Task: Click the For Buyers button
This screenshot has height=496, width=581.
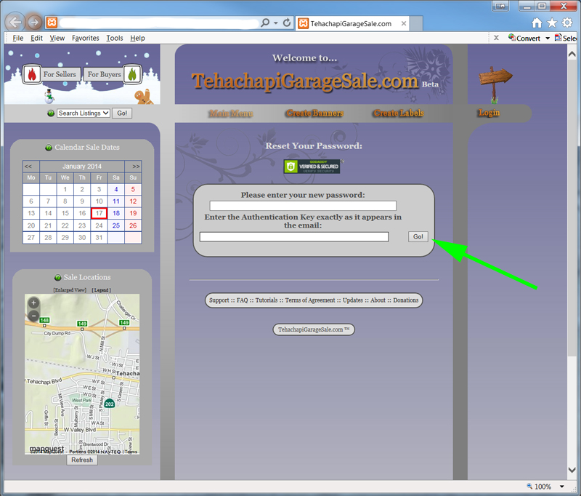Action: (x=104, y=74)
